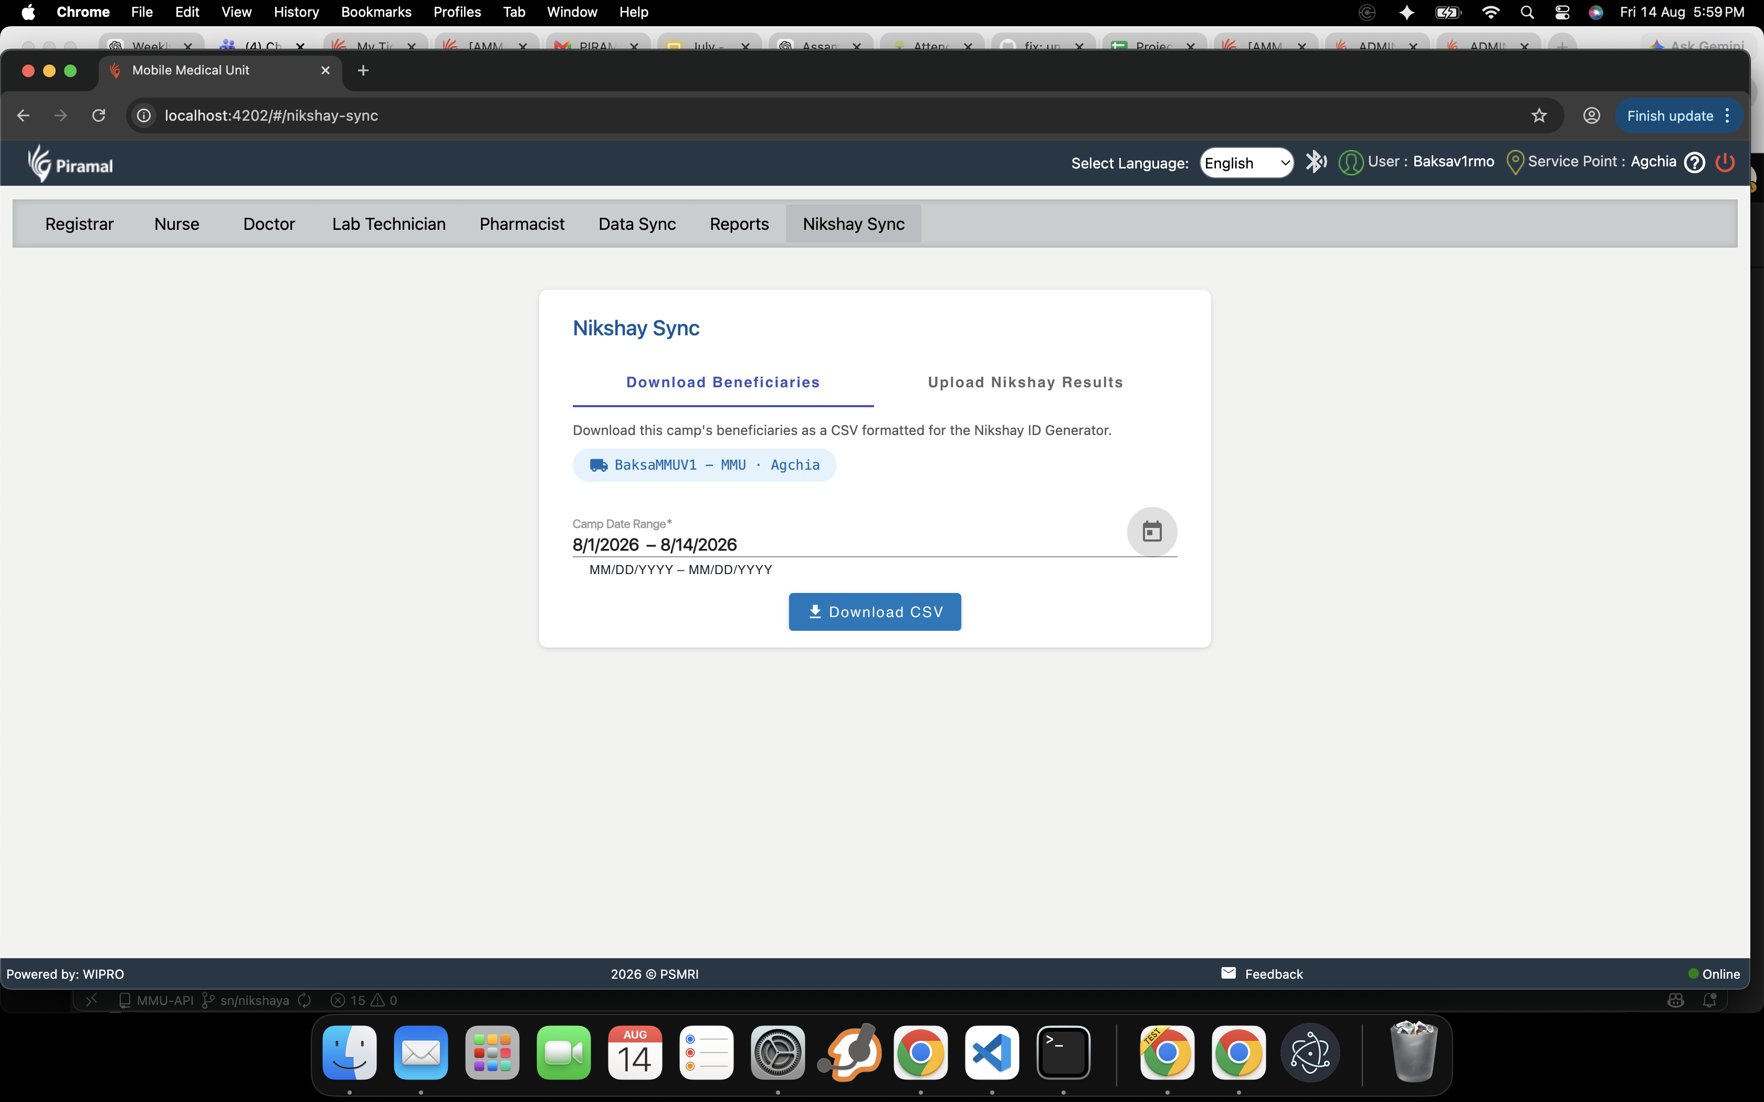
Task: Go back to the previous page
Action: click(x=23, y=116)
